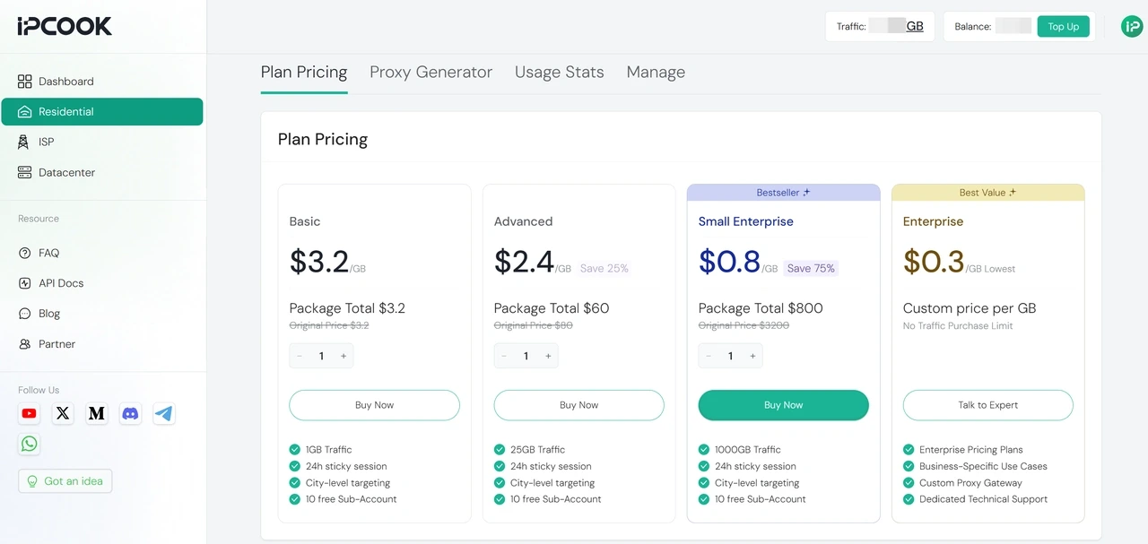1148x544 pixels.
Task: Click the No Traffic Purchase Limit text
Action: [x=958, y=326]
